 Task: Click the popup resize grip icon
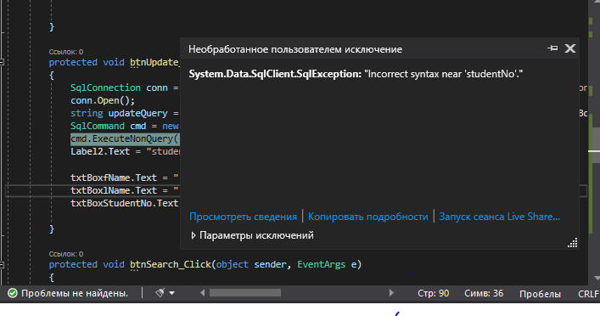point(573,243)
